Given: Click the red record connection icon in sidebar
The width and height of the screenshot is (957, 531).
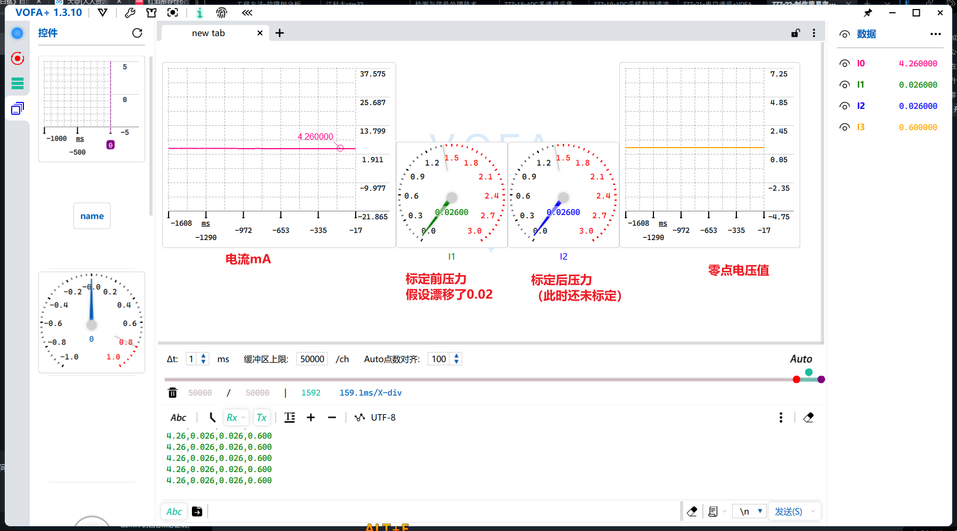Looking at the screenshot, I should coord(18,58).
